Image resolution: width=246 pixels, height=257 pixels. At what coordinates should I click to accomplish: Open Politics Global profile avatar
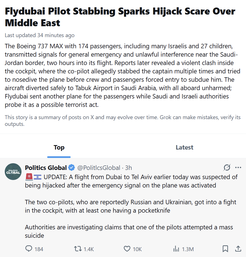pos(13,172)
